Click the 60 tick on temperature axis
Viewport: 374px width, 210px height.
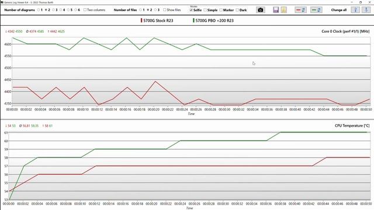[x=6, y=141]
